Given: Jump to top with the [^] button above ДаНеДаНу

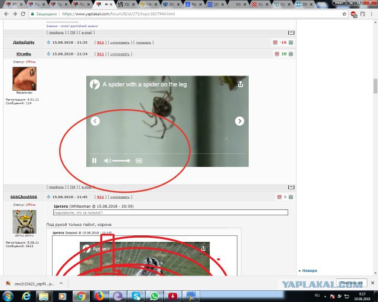Looking at the screenshot, I should pyautogui.click(x=291, y=32).
